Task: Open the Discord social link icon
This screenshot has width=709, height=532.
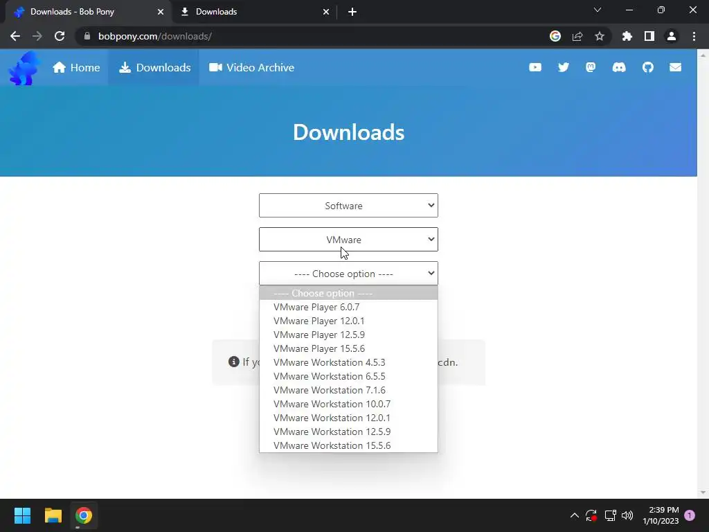Action: (x=619, y=67)
